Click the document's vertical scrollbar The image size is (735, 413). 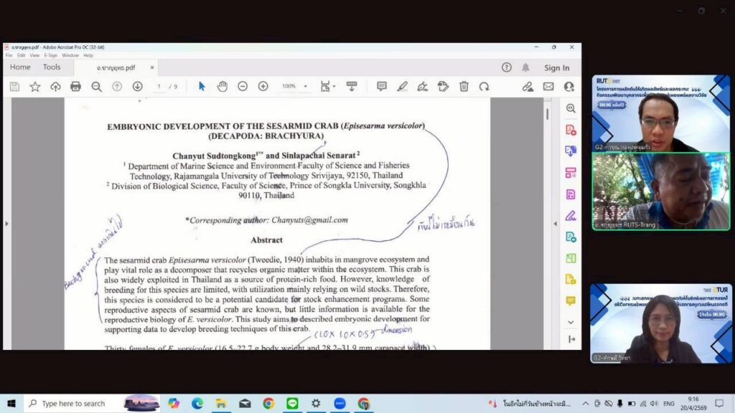[x=548, y=215]
